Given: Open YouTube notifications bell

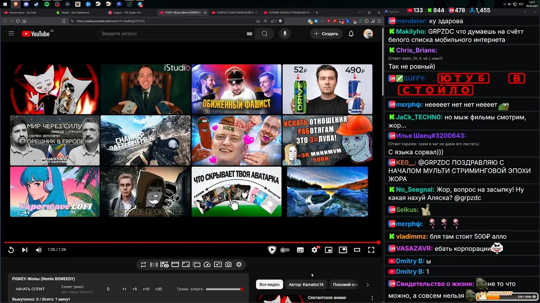Looking at the screenshot, I should (x=351, y=34).
